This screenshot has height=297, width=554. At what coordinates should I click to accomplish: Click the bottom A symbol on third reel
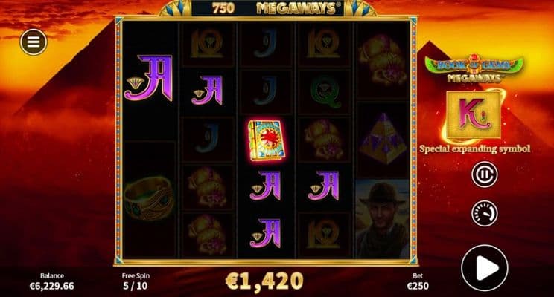(266, 233)
